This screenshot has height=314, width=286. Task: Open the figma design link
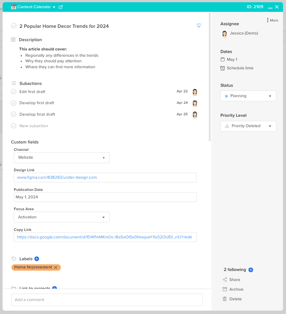coord(57,178)
